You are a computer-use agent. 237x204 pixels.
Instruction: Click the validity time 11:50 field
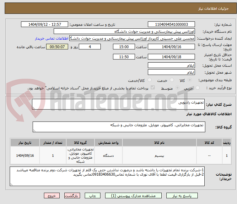(124, 57)
